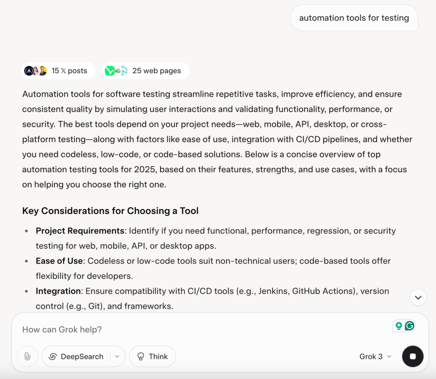This screenshot has width=436, height=379.
Task: Click the X logo in the posts chip
Action: (63, 71)
